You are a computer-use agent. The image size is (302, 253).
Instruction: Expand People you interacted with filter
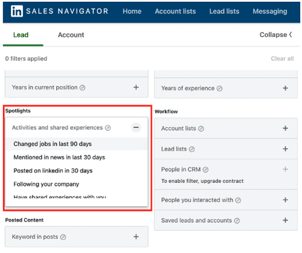[285, 200]
